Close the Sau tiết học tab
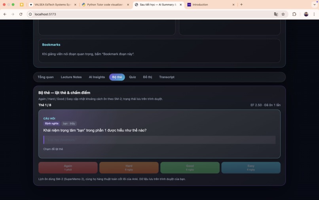 coord(180,4)
